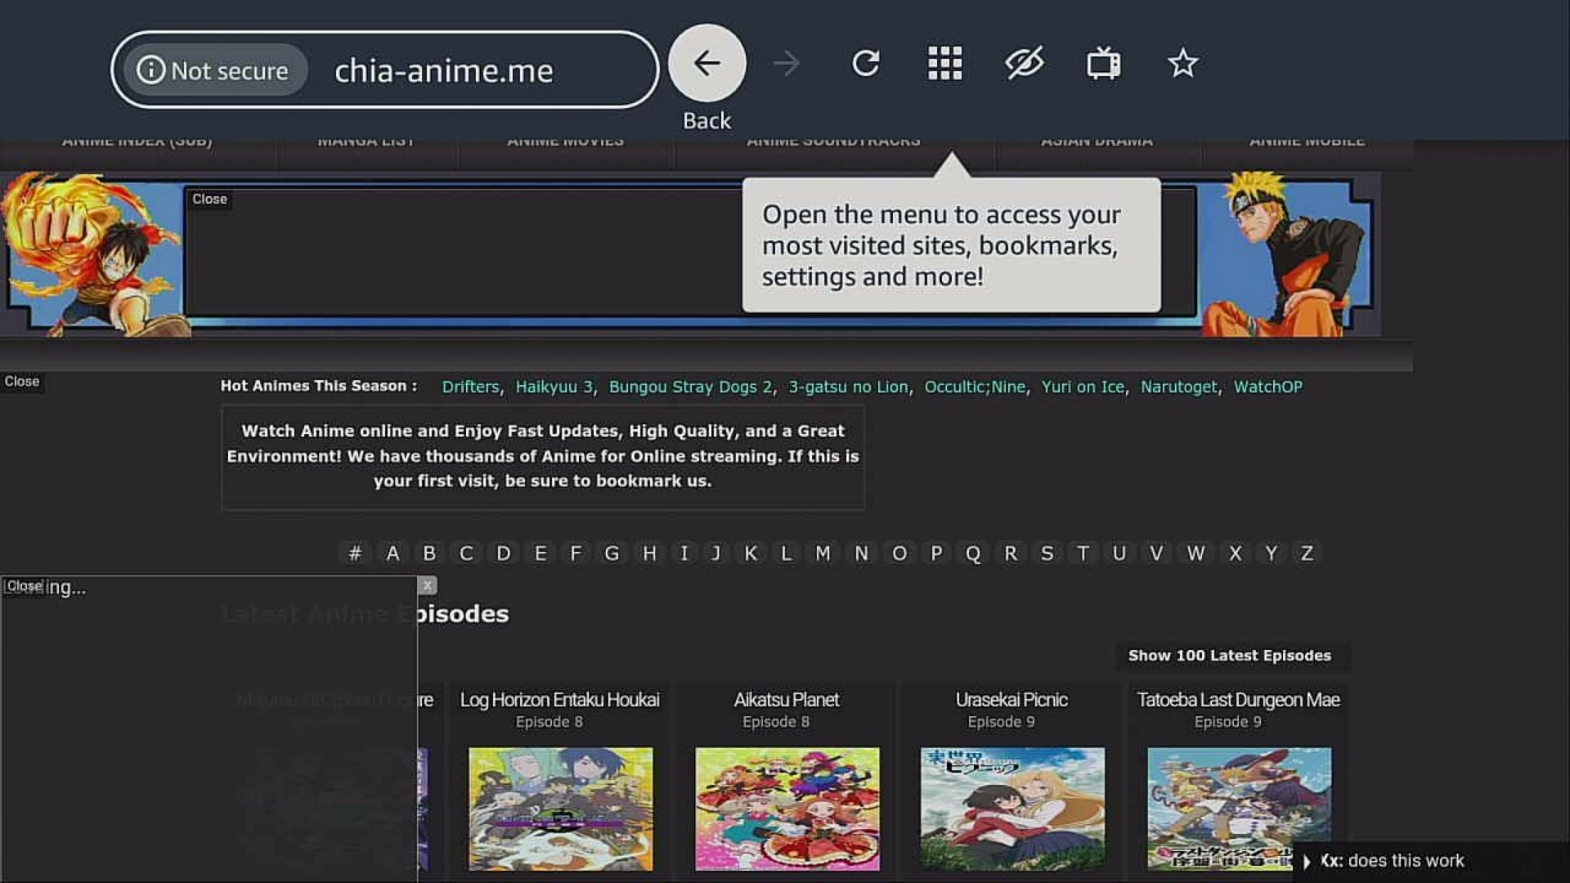This screenshot has height=883, width=1570.
Task: Expand the 'does this work' chat arrow
Action: (1307, 861)
